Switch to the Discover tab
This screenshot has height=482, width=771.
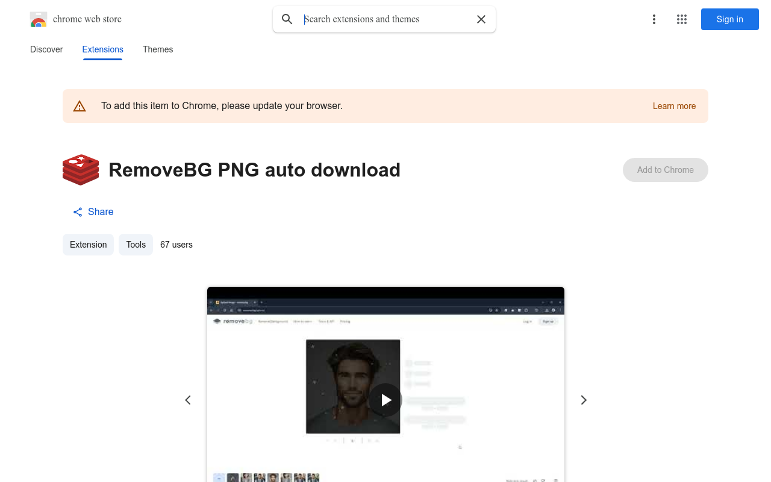(x=46, y=49)
